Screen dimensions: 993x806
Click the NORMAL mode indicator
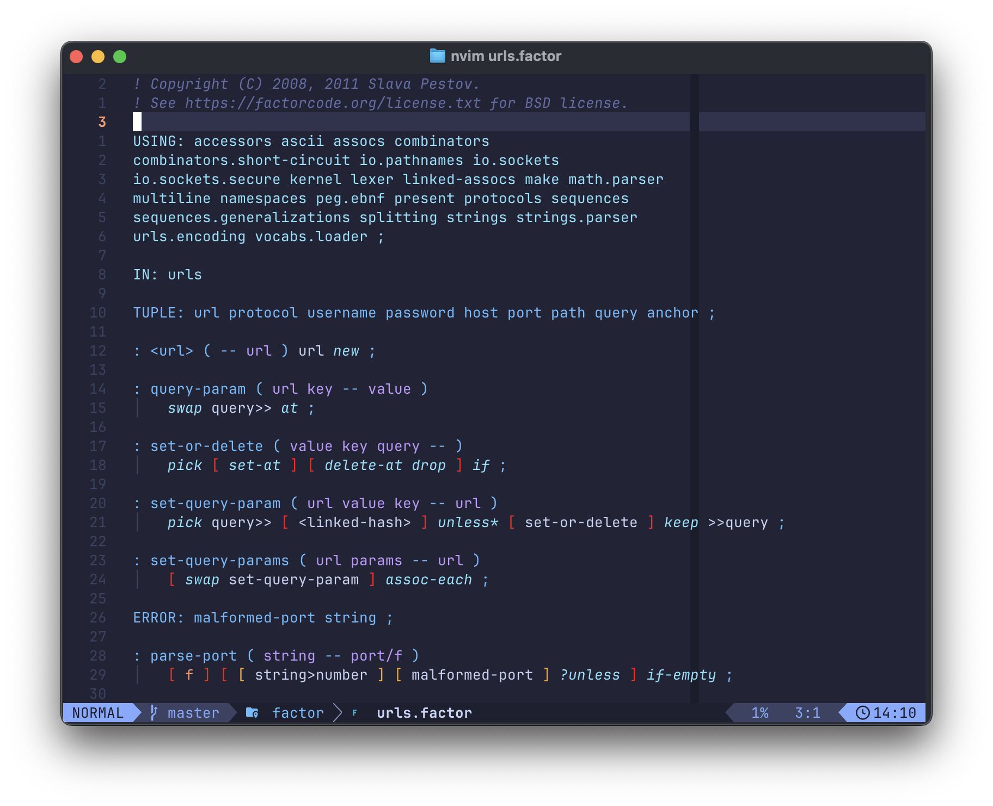[98, 712]
